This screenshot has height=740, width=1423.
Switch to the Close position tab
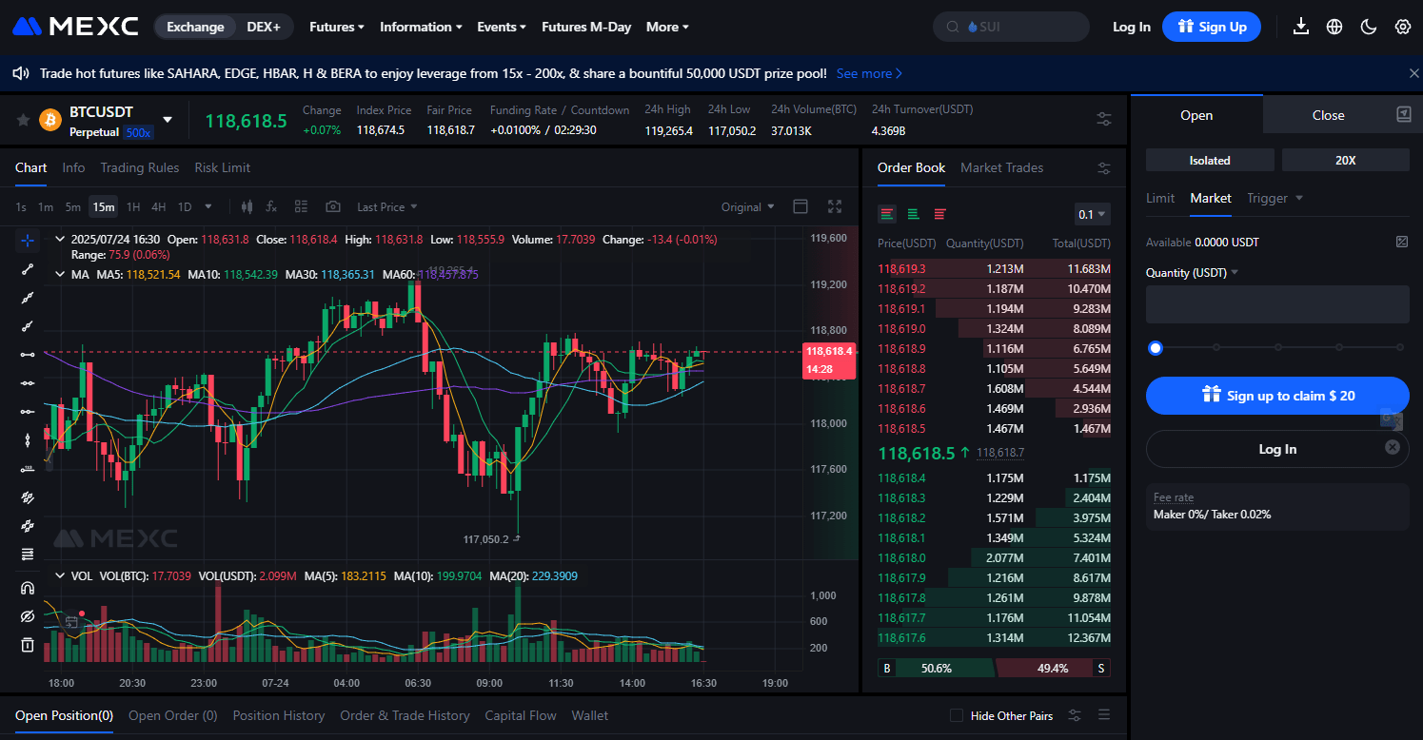coord(1328,115)
